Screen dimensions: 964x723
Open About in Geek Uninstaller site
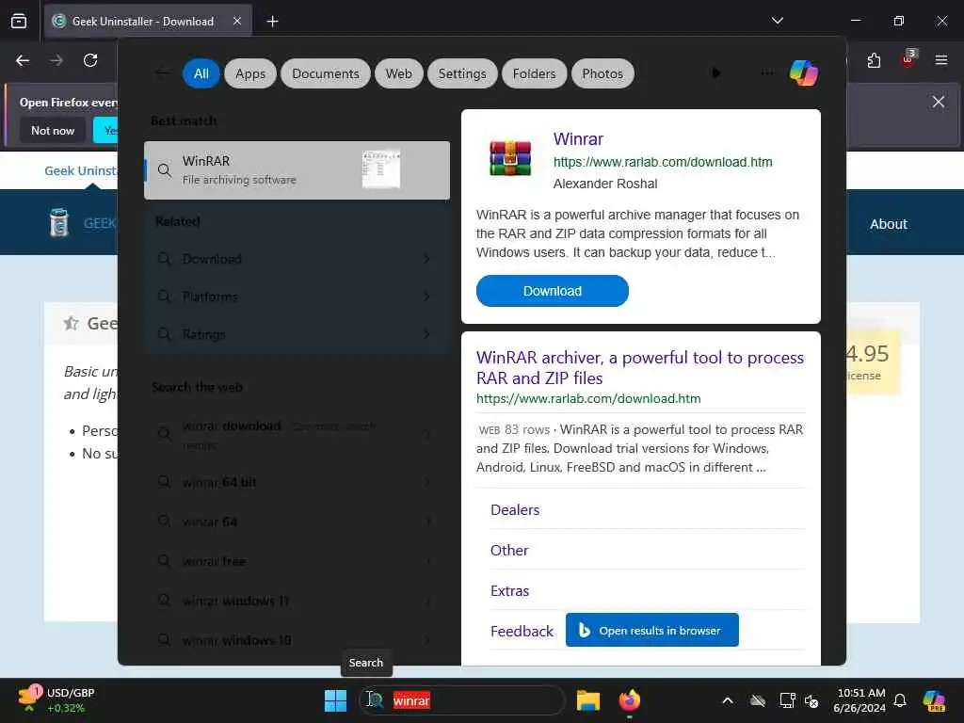coord(889,224)
